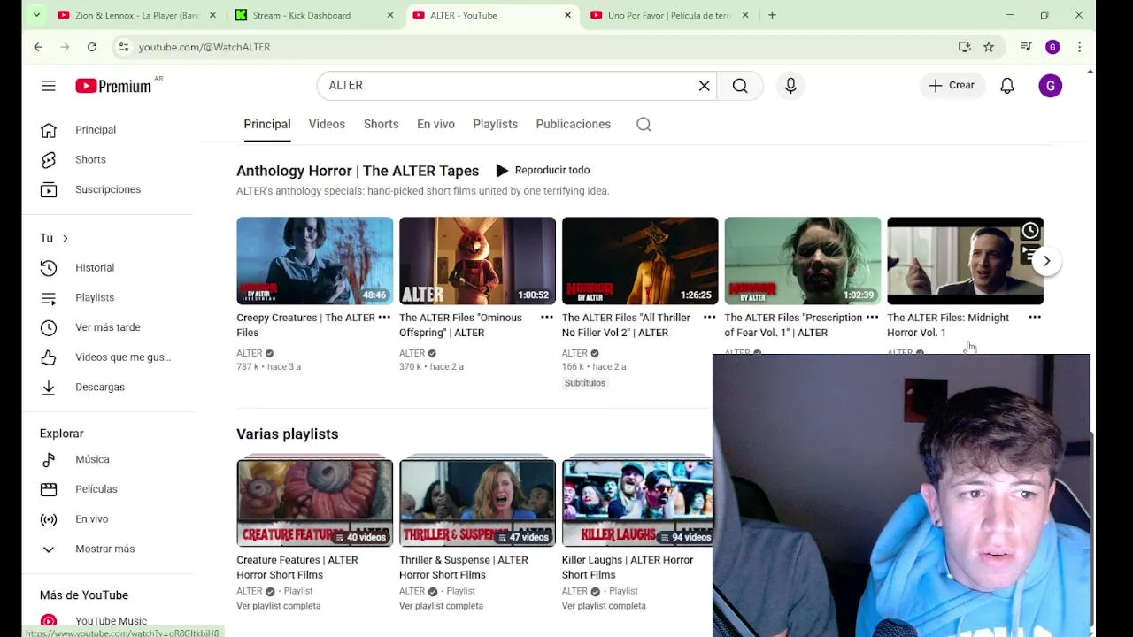Viewport: 1133px width, 637px height.
Task: Open the account avatar G on YouTube
Action: (1050, 86)
